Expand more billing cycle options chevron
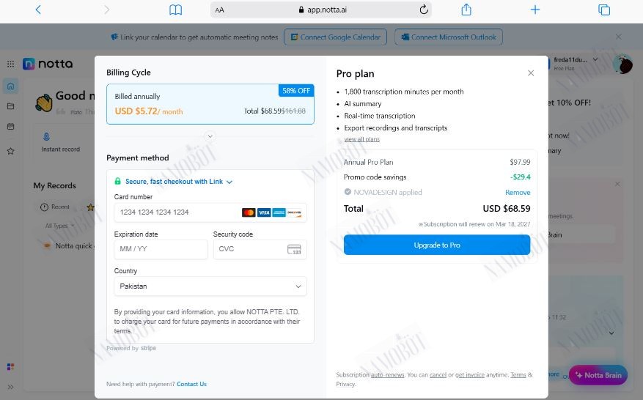 210,136
